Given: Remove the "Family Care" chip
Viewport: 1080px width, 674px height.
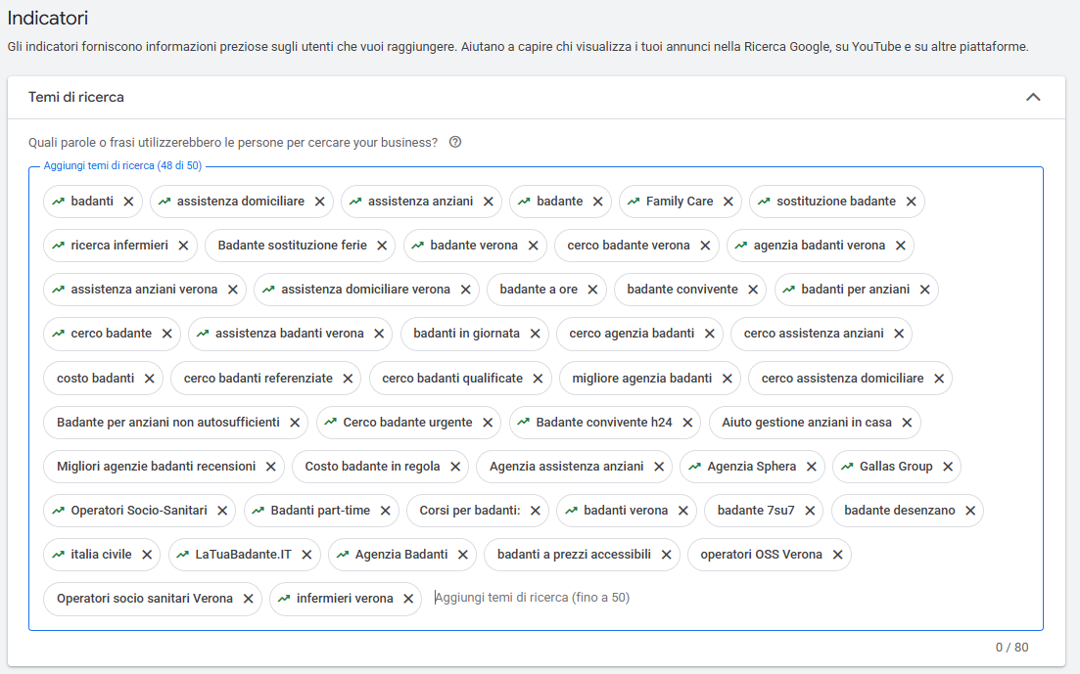Looking at the screenshot, I should pos(728,202).
